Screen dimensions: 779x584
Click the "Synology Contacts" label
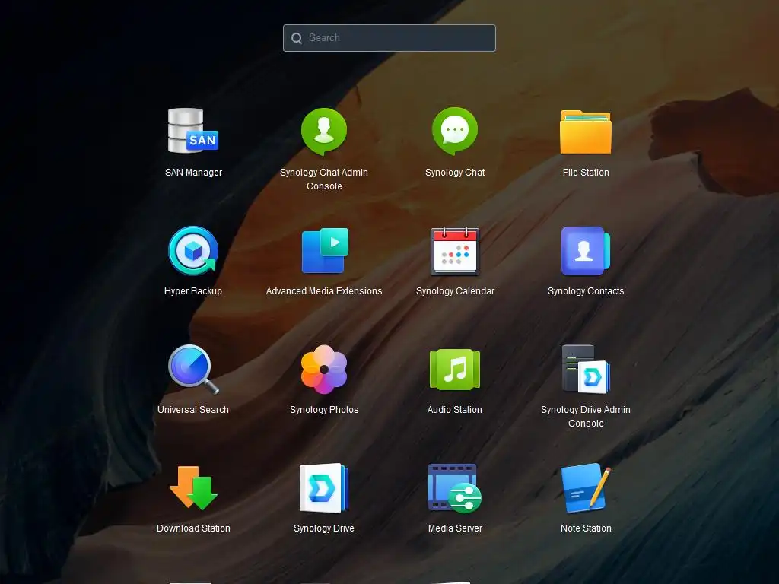(586, 291)
